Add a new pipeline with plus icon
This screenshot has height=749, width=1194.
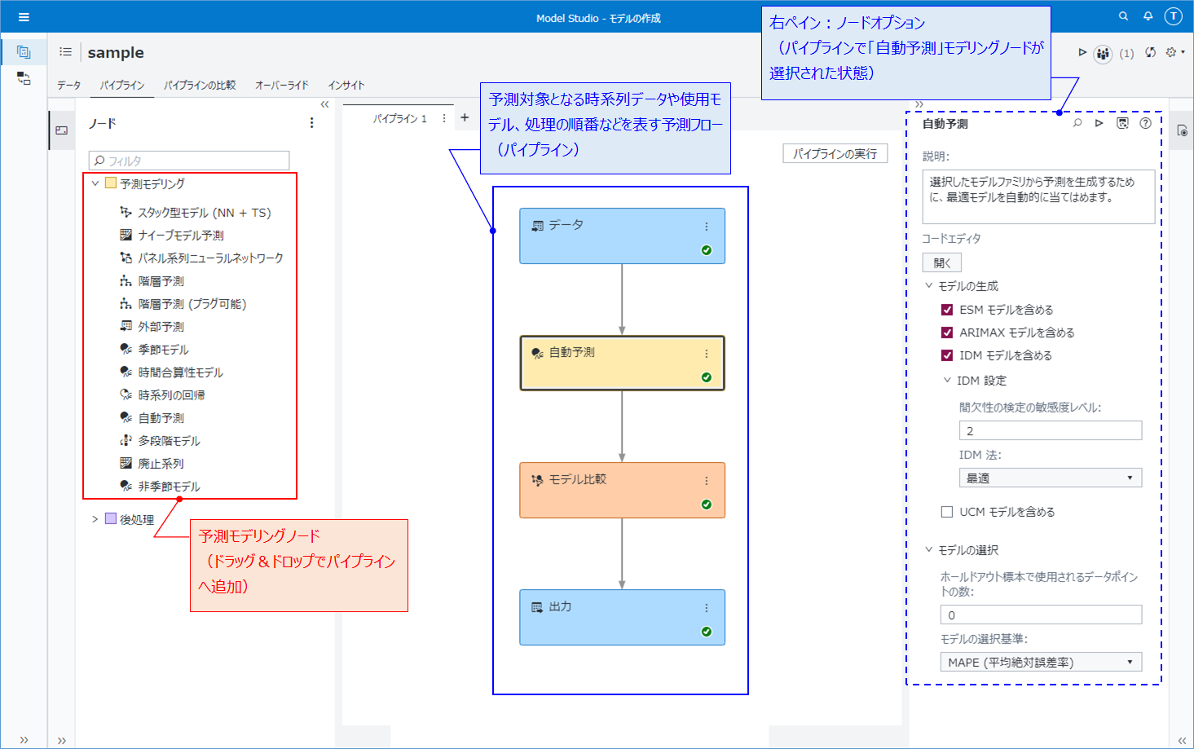[x=465, y=117]
